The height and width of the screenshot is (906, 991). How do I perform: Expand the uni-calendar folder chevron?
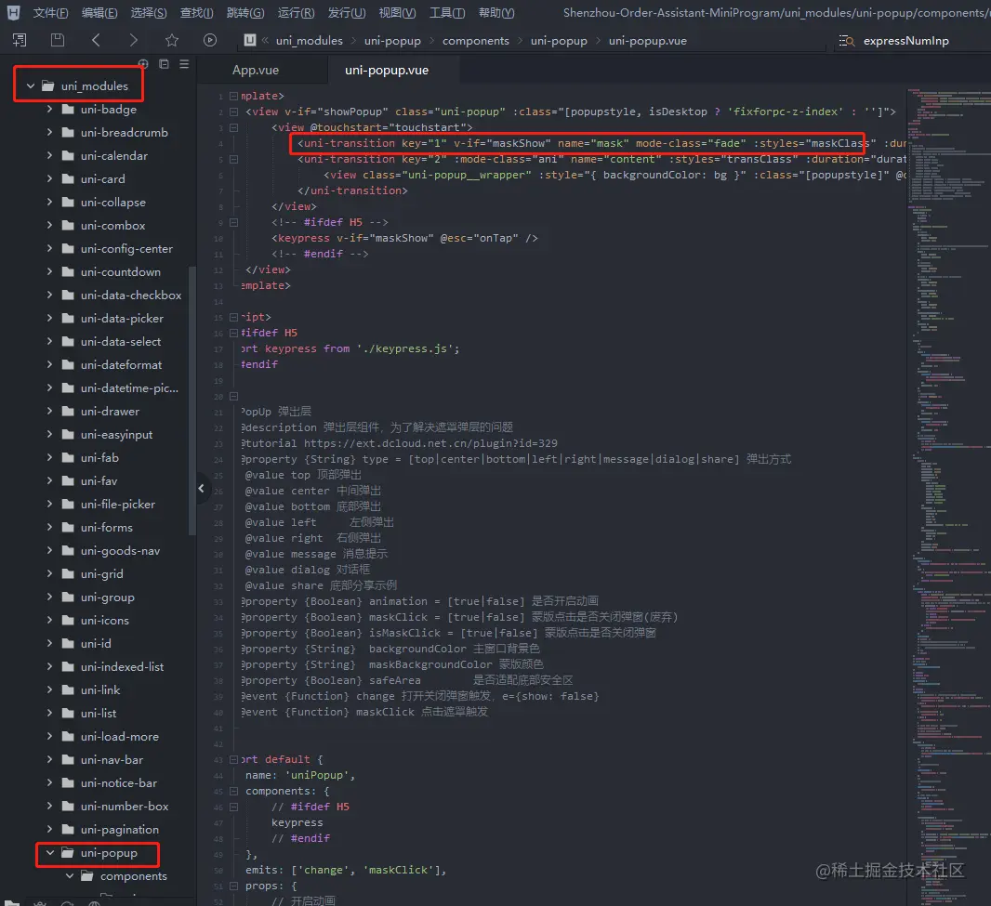pyautogui.click(x=50, y=155)
